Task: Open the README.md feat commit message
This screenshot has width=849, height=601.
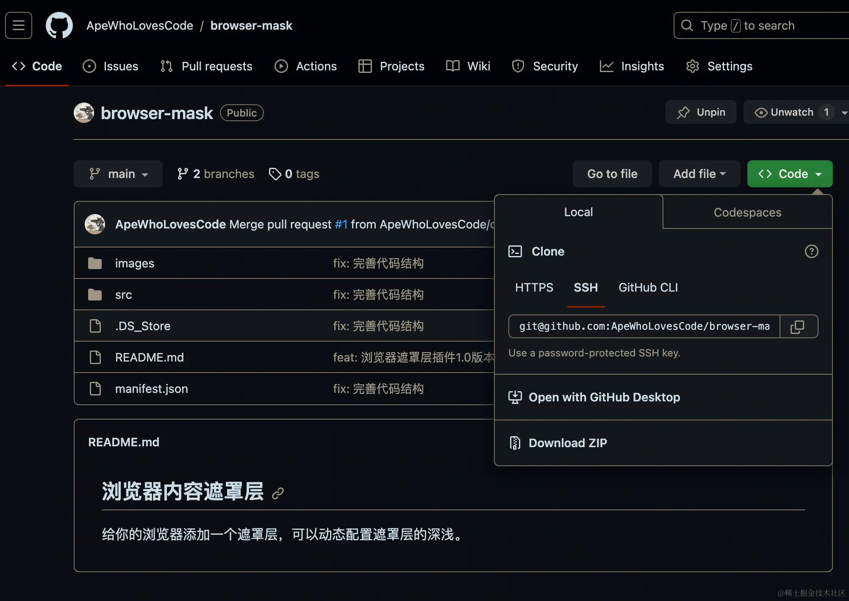Action: pos(413,357)
